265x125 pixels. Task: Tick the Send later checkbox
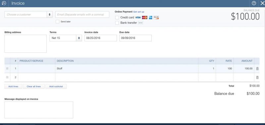coord(57,21)
